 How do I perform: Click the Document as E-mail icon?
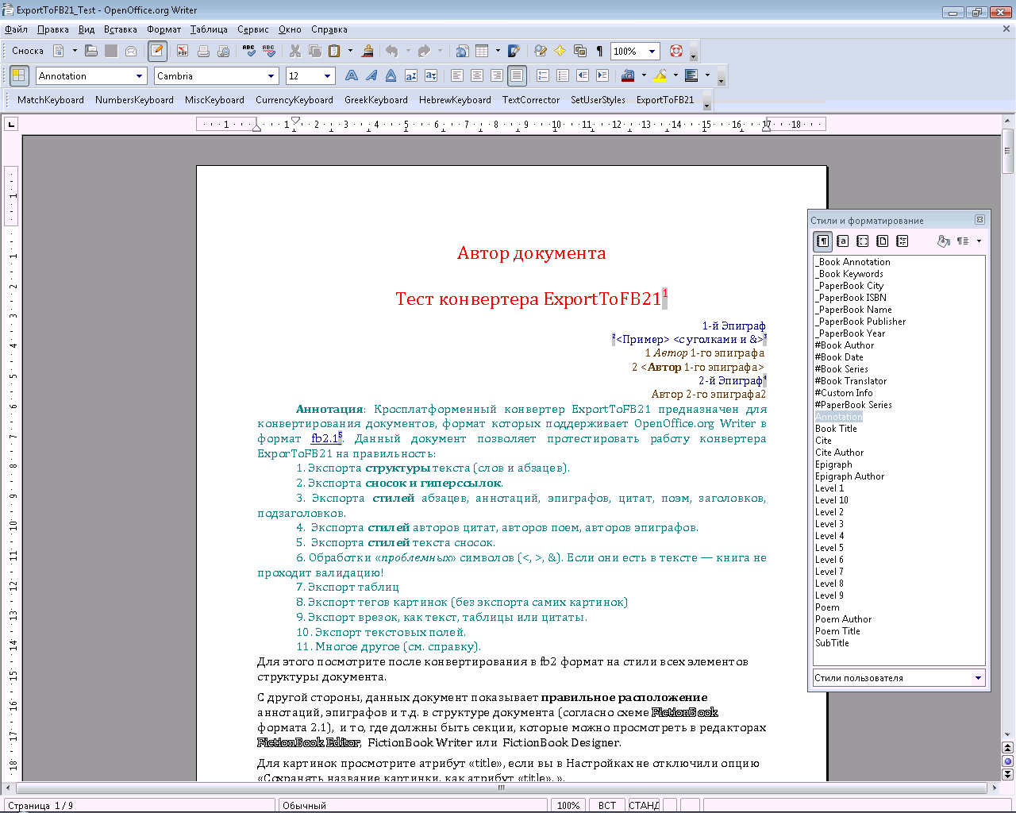coord(131,51)
